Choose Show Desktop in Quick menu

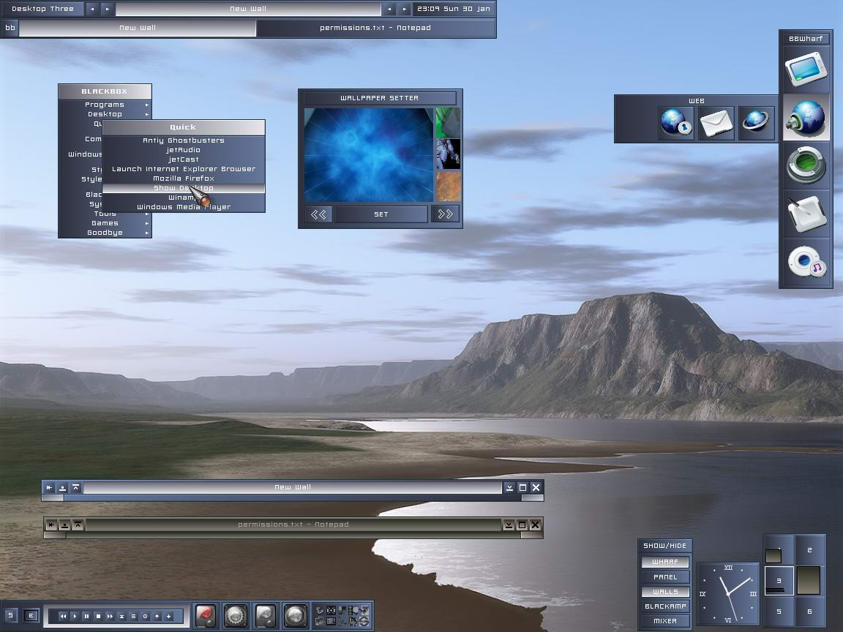click(x=184, y=188)
